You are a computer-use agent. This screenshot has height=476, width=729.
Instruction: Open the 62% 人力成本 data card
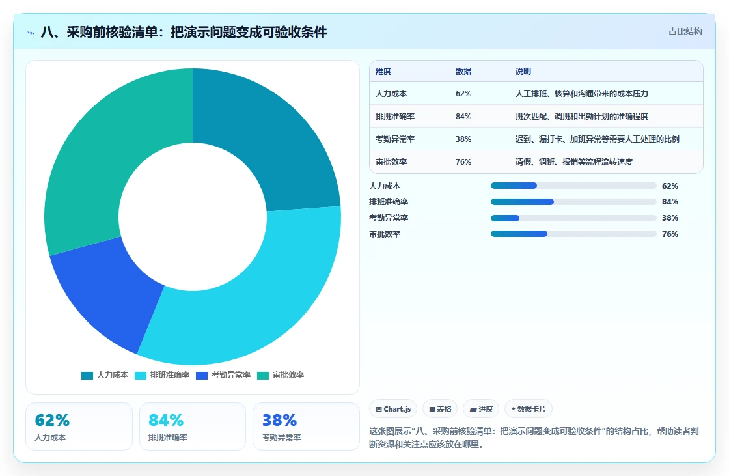click(79, 427)
